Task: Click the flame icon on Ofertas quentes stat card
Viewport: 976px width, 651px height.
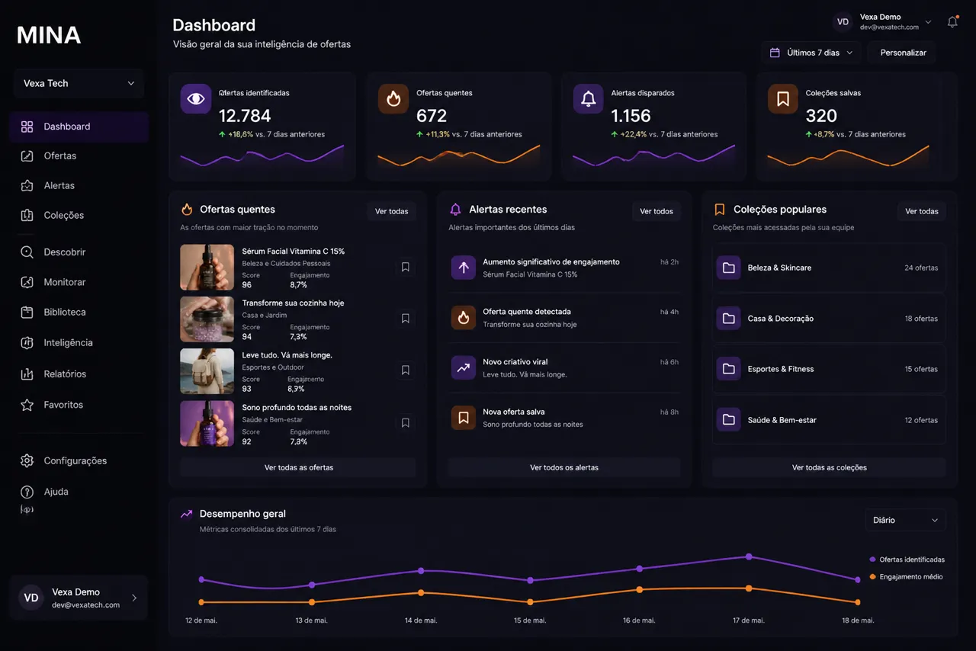Action: coord(393,99)
